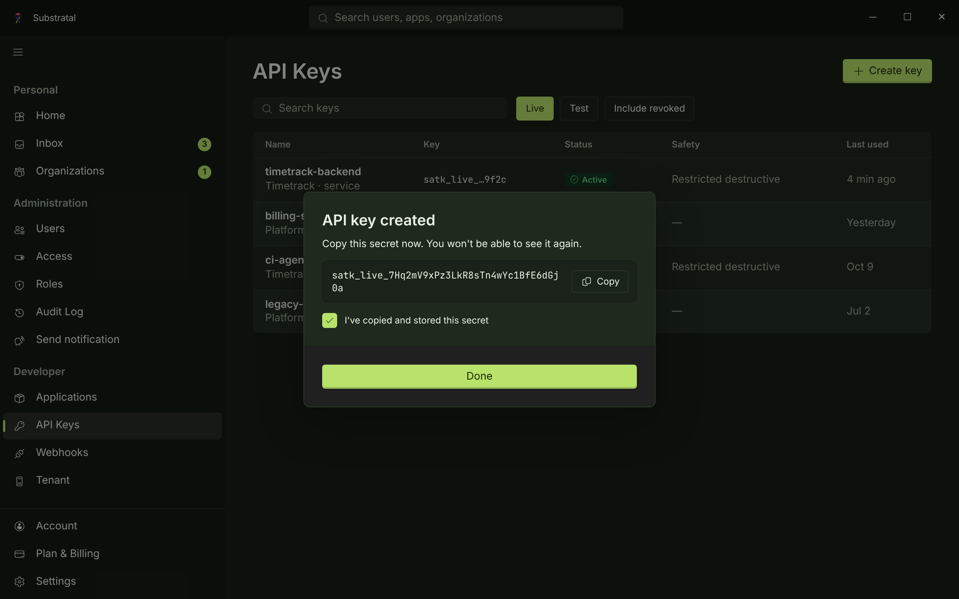Focus the Search keys field
The width and height of the screenshot is (959, 599).
[x=379, y=108]
